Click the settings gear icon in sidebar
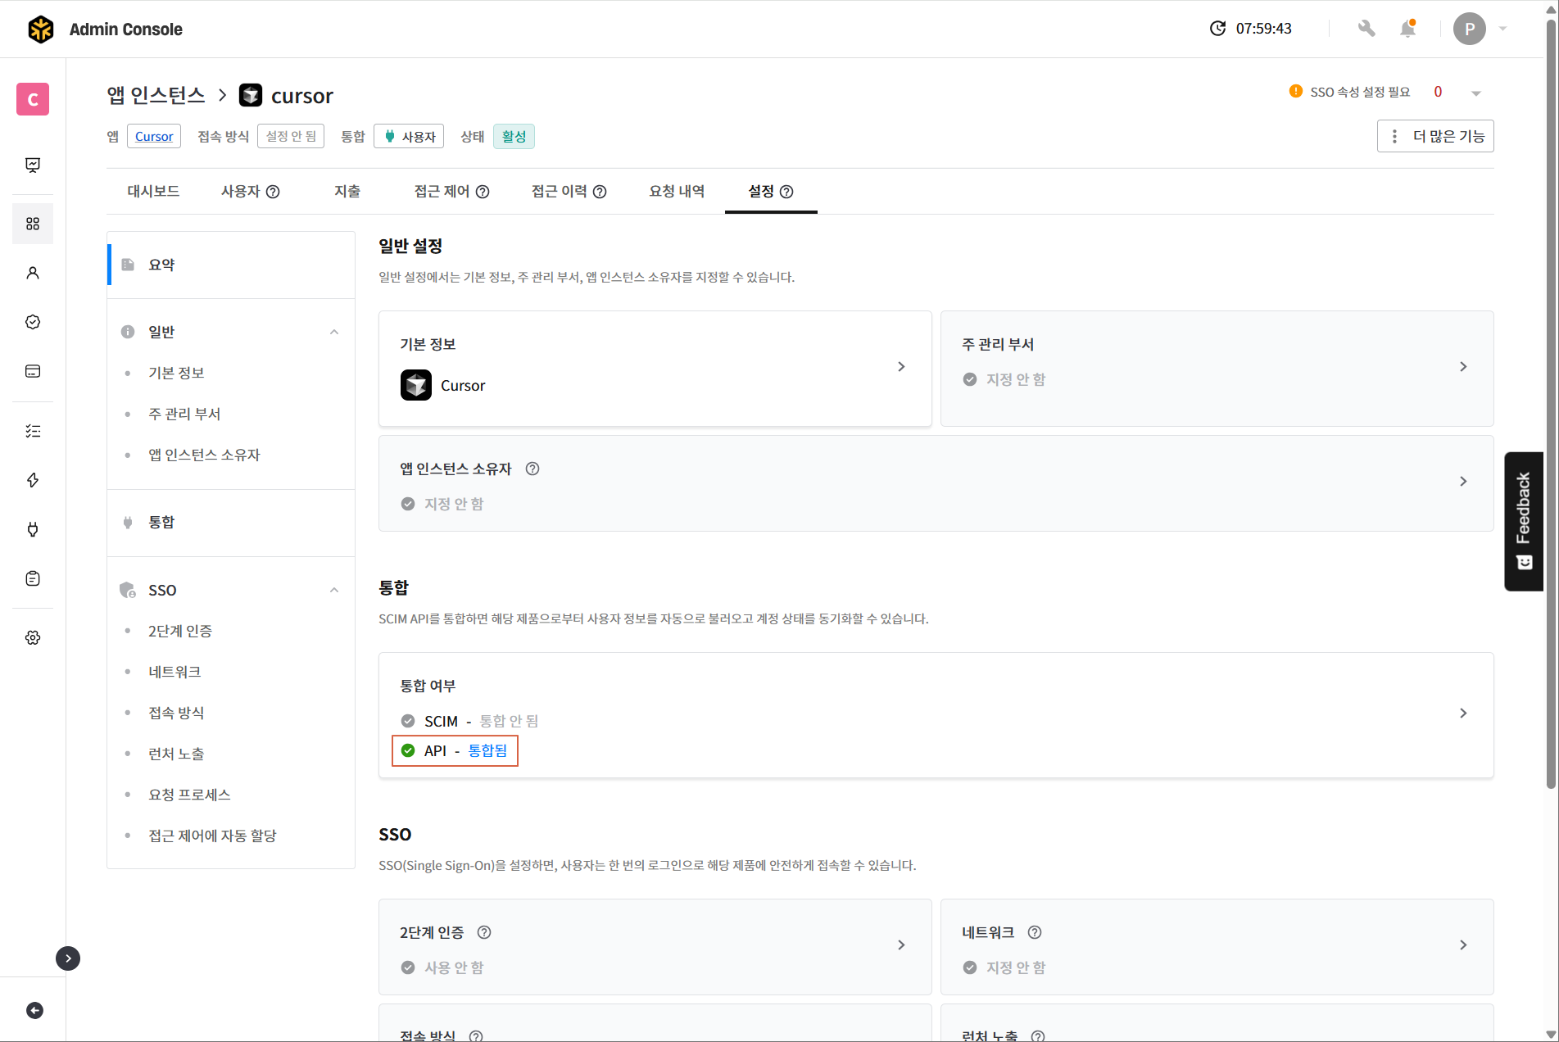This screenshot has height=1042, width=1559. (33, 637)
